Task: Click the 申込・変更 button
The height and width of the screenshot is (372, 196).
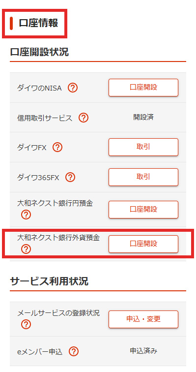Action: tap(143, 319)
